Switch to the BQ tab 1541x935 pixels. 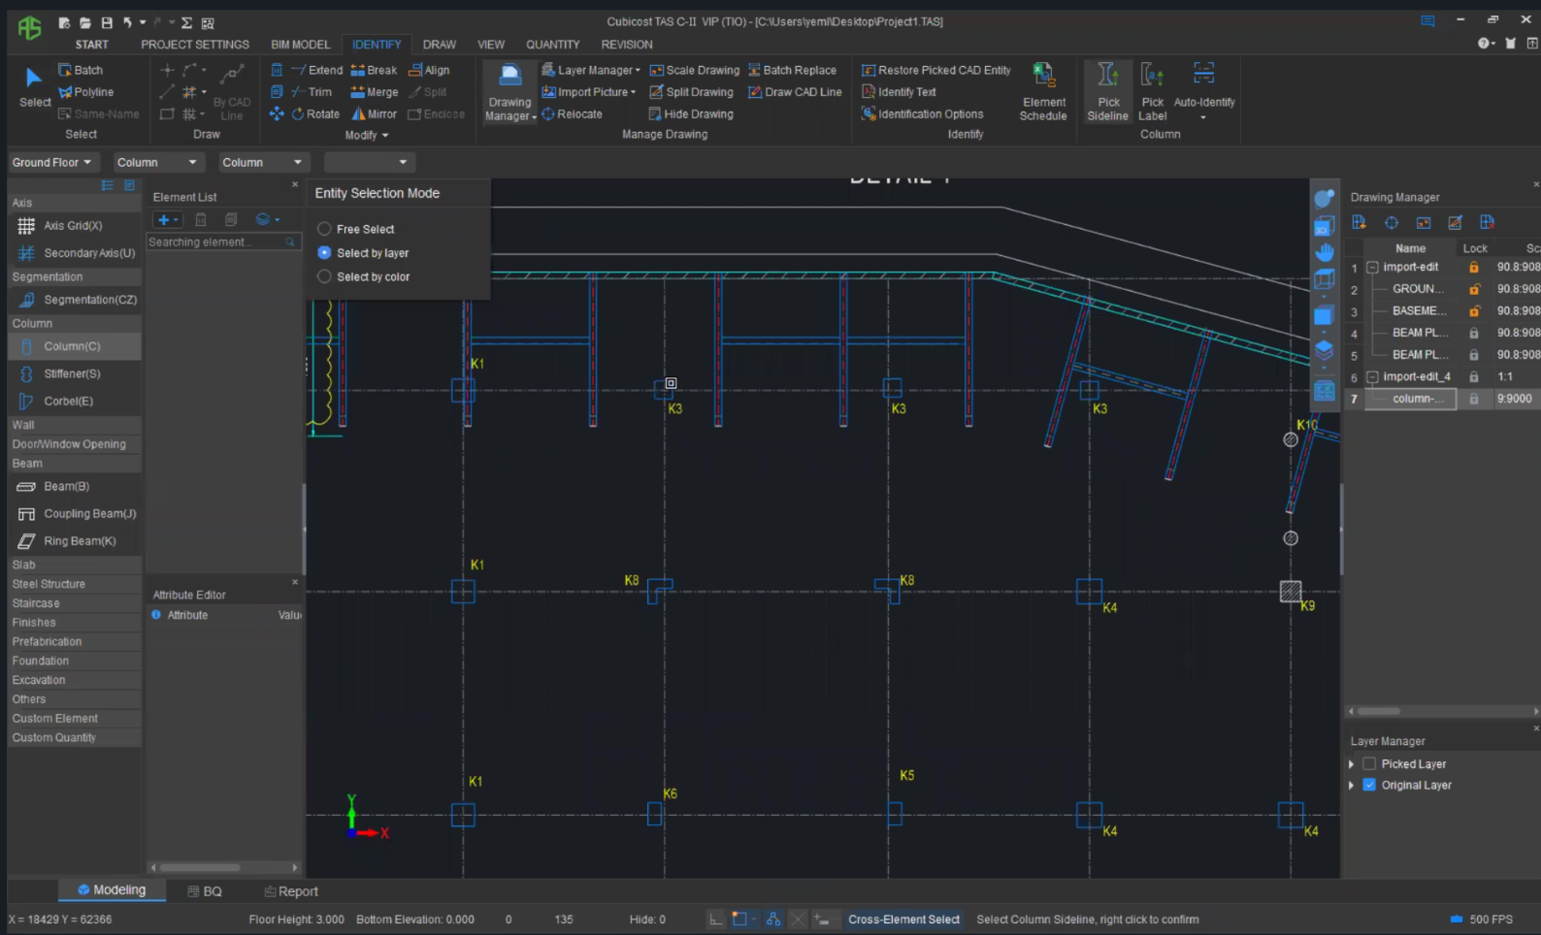[x=205, y=891]
